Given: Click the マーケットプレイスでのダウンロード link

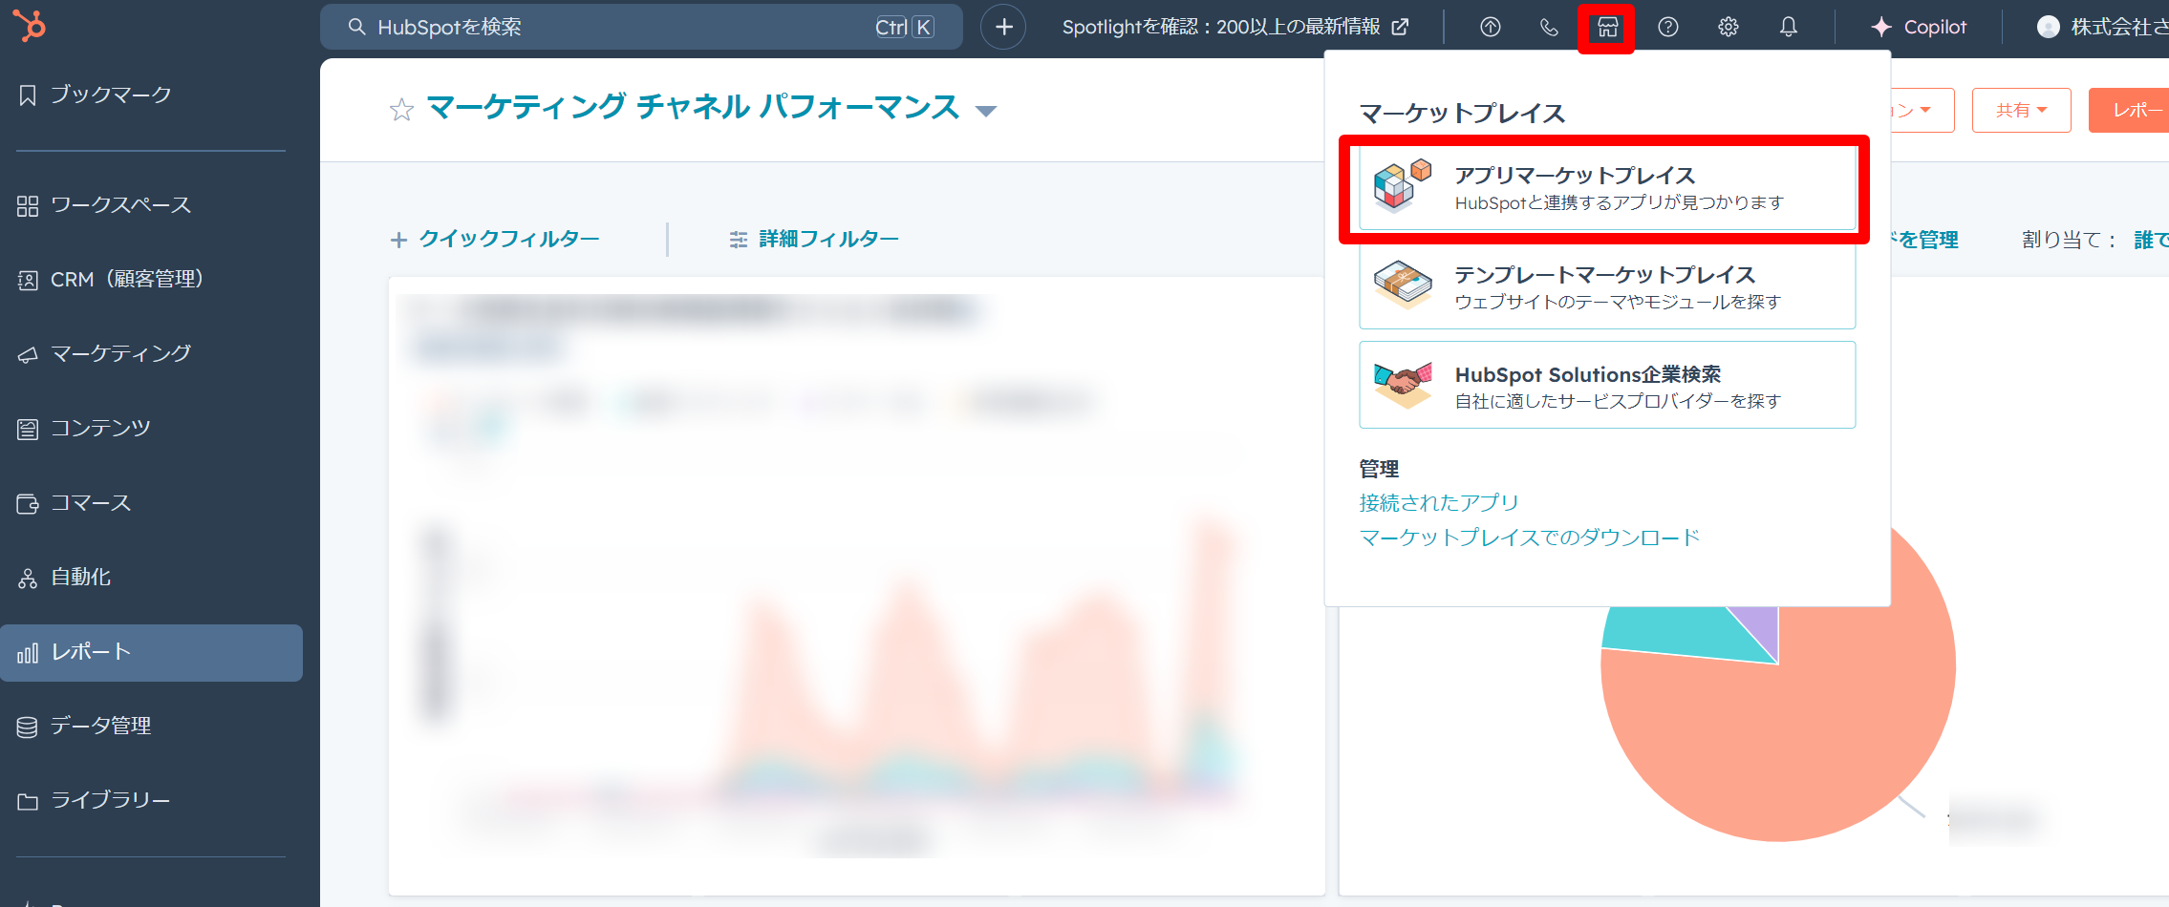Looking at the screenshot, I should (1530, 538).
